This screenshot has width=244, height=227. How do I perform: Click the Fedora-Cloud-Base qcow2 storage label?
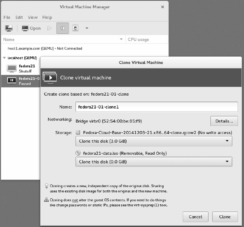[x=157, y=132]
